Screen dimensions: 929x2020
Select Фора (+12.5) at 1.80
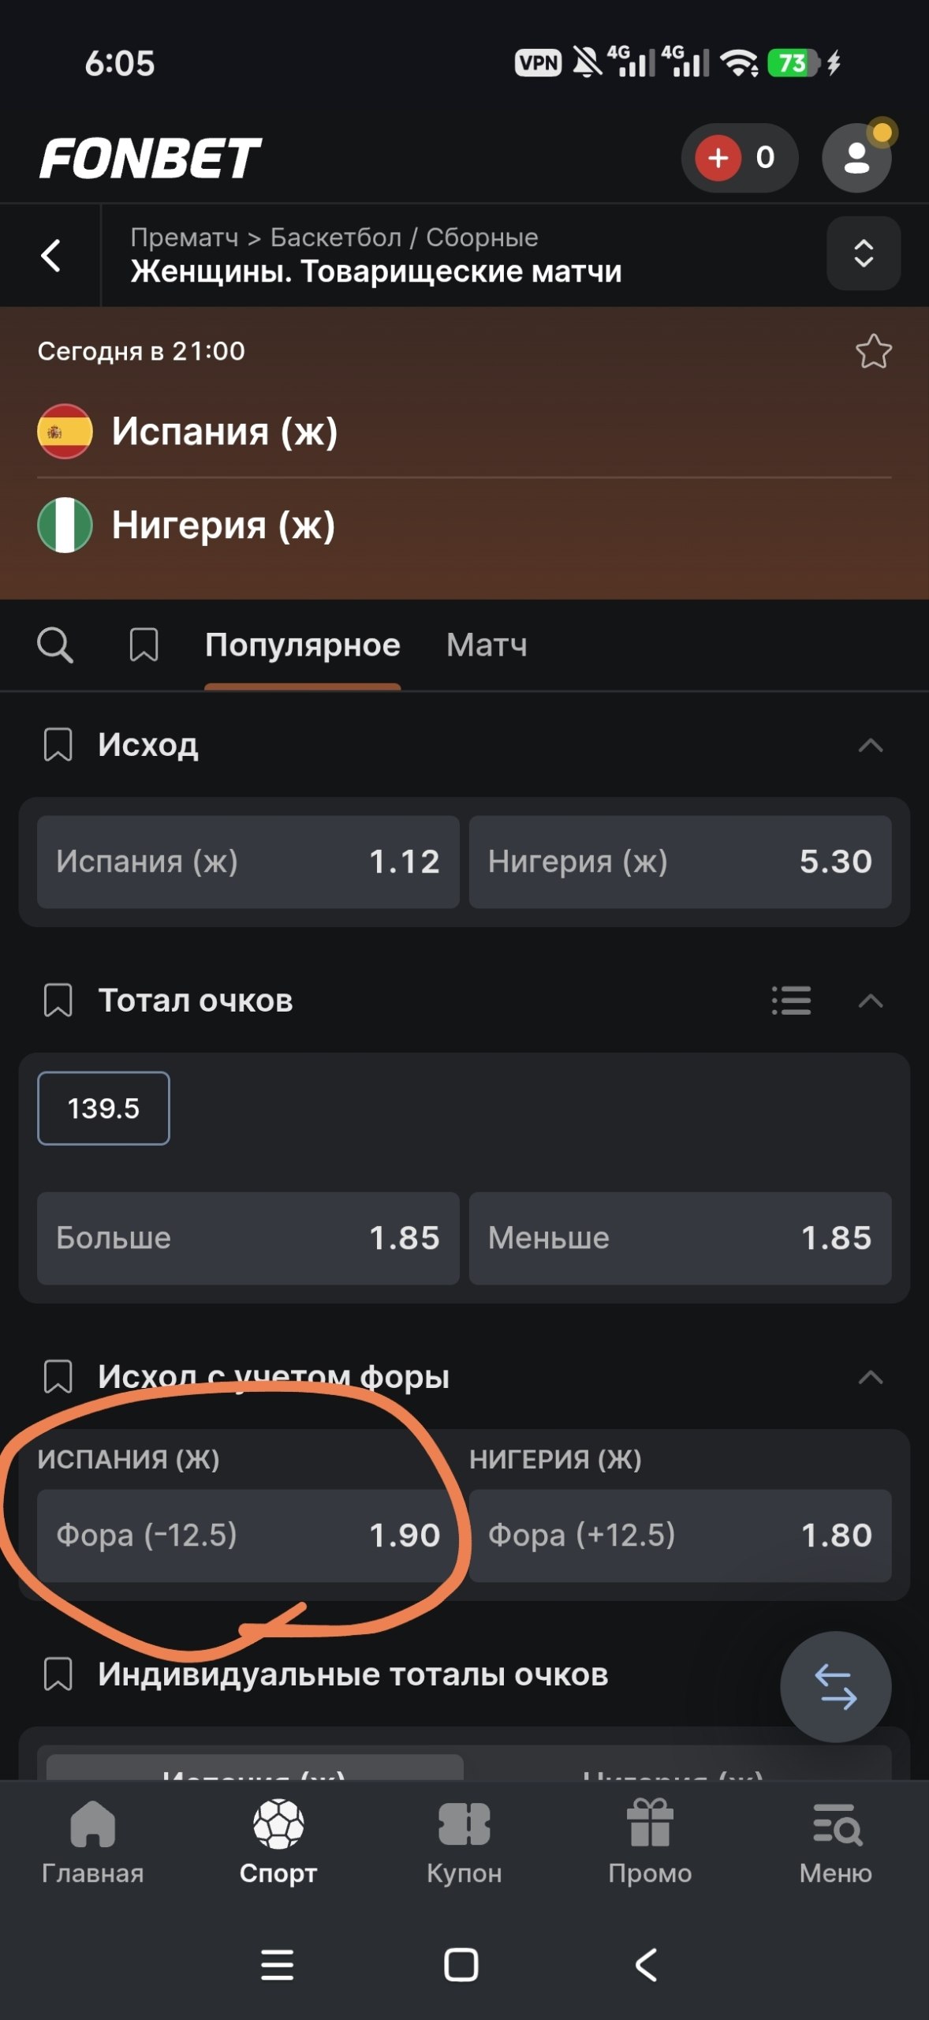[x=681, y=1536]
